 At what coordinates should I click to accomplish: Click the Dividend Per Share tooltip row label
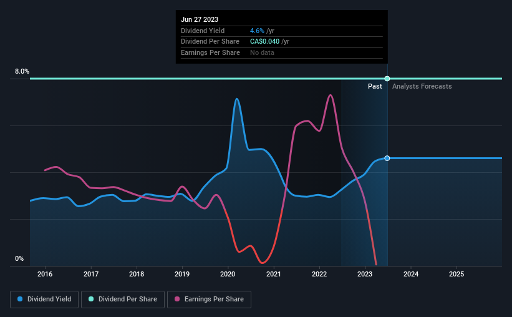[210, 42]
